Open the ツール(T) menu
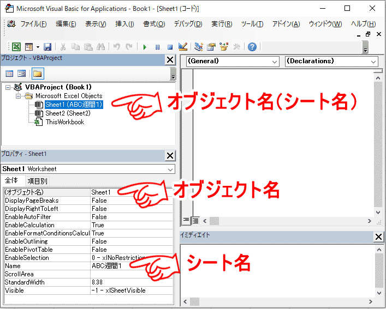Viewport: 386px width, 309px height. click(x=252, y=24)
